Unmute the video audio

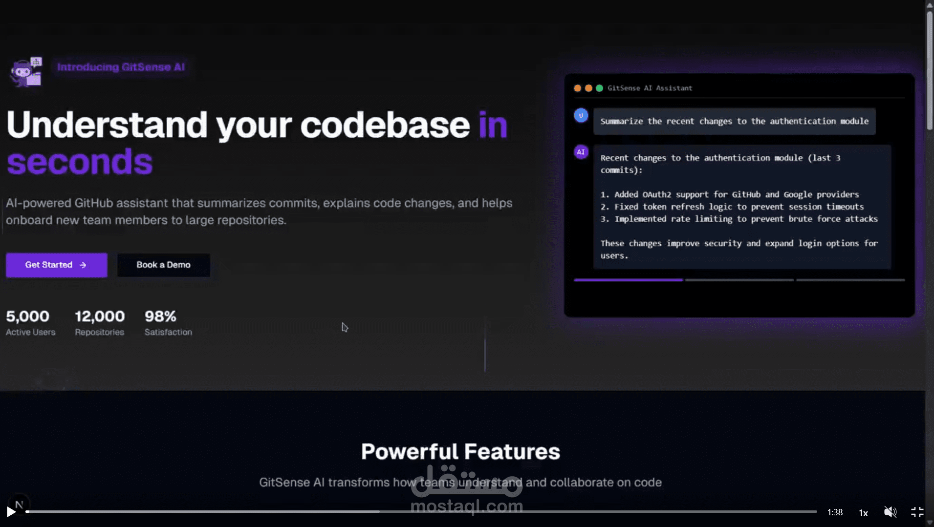(890, 512)
